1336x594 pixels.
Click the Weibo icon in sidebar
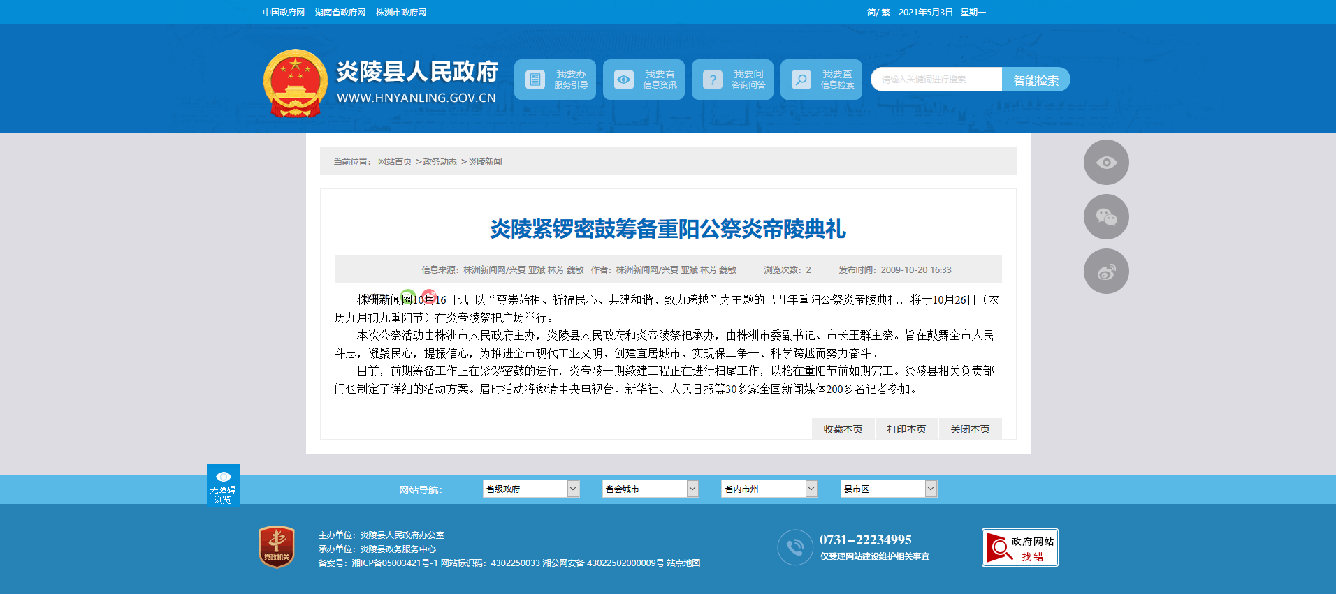coord(1105,272)
